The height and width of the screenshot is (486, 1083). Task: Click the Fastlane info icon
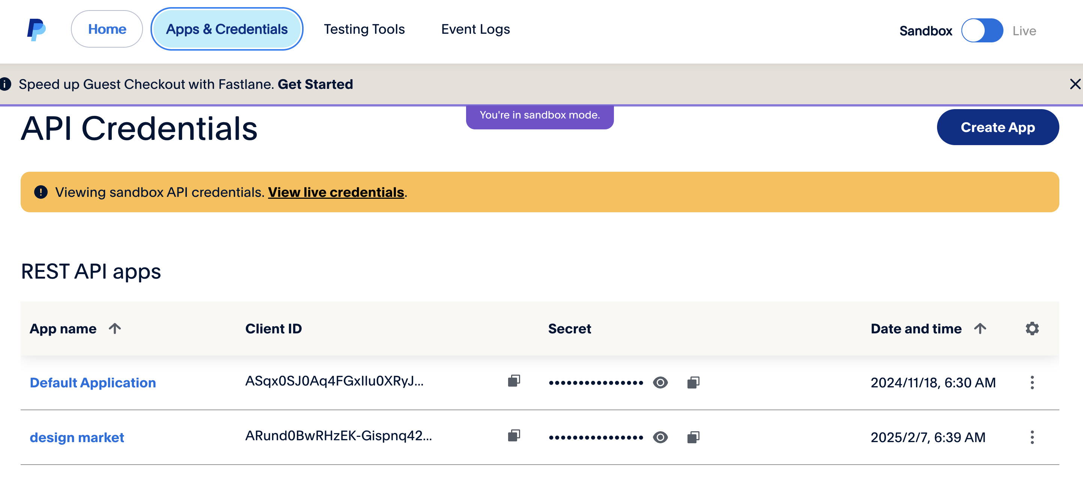pos(5,84)
